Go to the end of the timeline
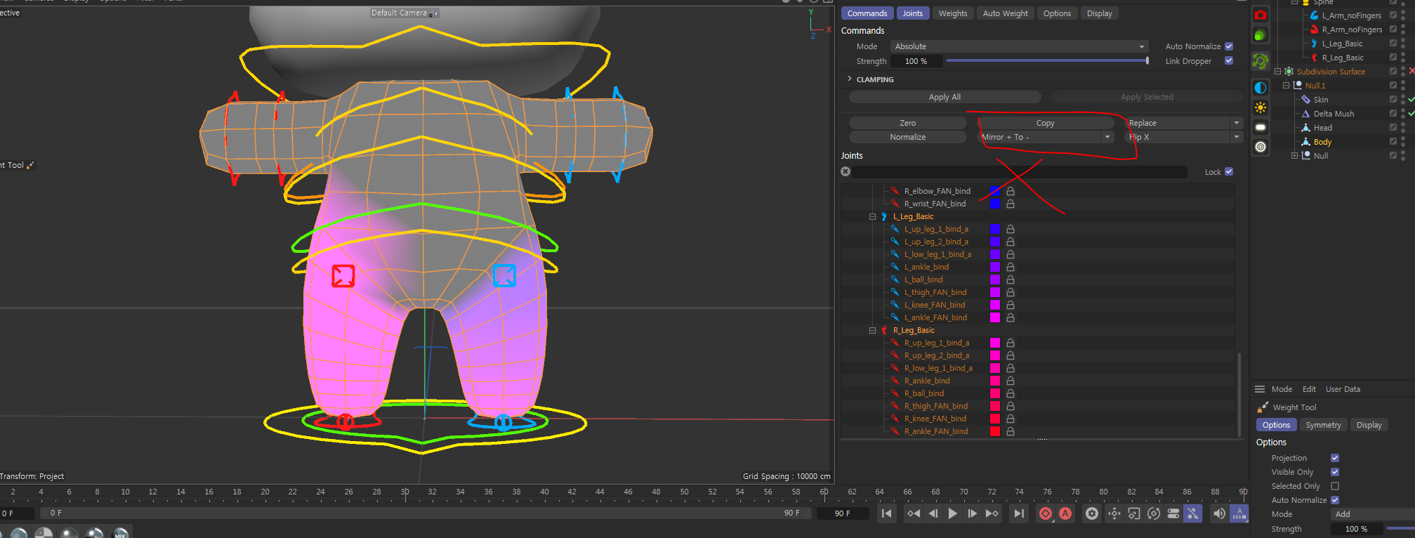The height and width of the screenshot is (538, 1415). pos(1019,513)
